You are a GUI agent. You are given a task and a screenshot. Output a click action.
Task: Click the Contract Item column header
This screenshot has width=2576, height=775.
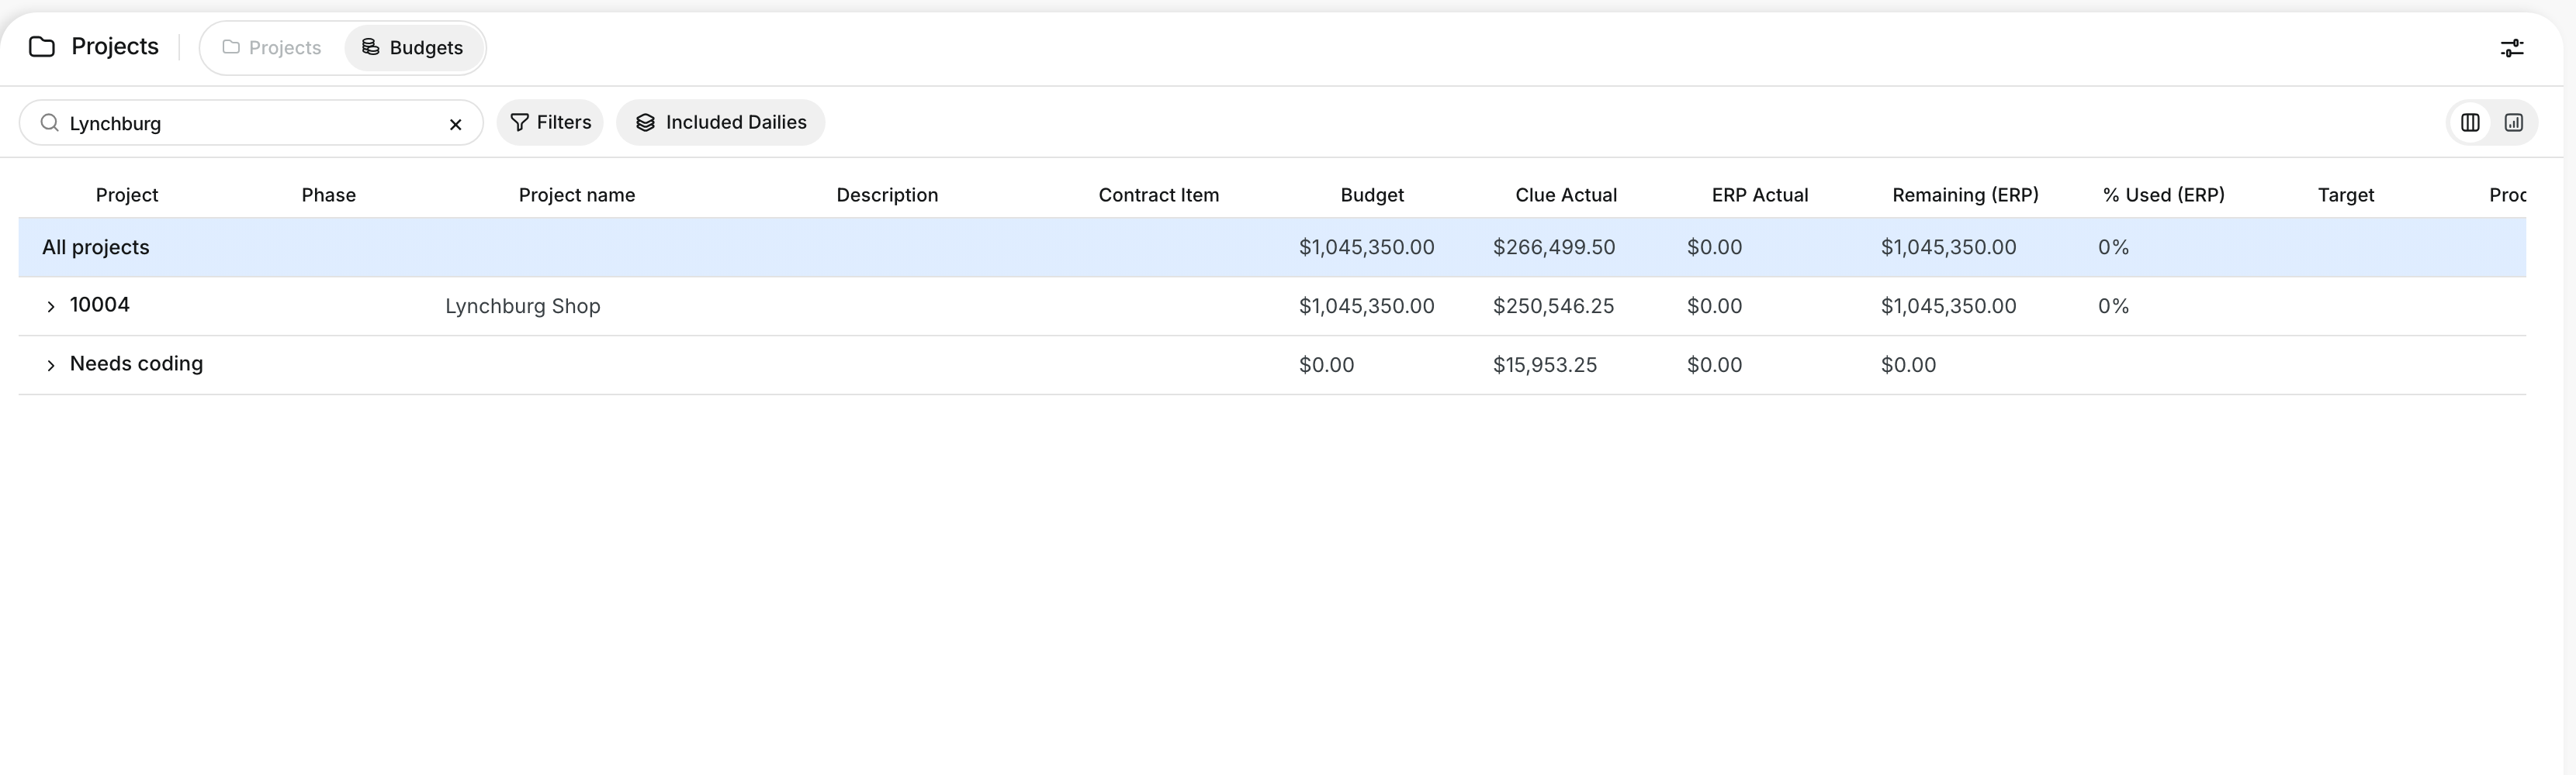coord(1159,195)
